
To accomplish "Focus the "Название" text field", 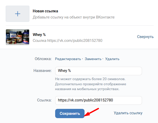I will pos(98,71).
